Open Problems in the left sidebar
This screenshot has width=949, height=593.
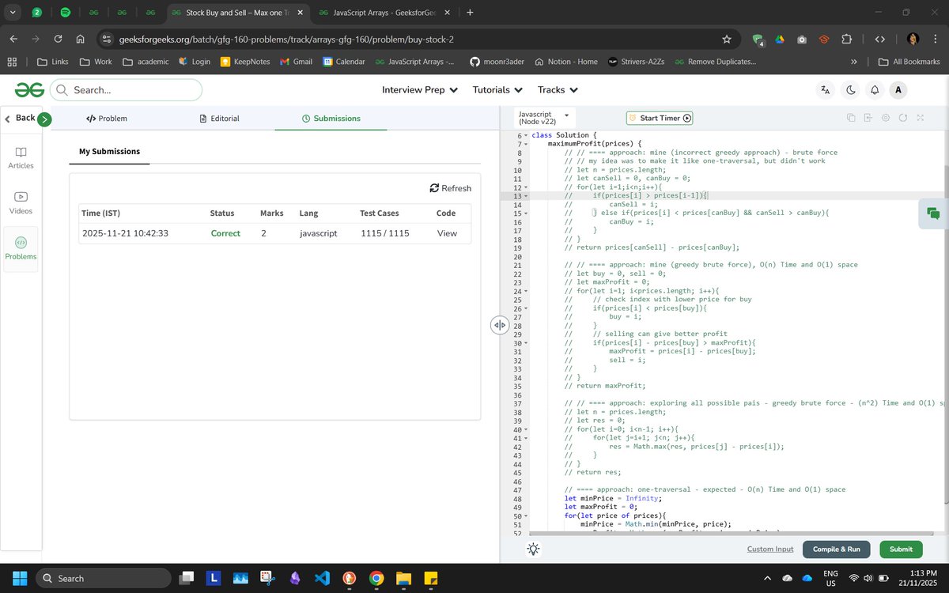21,248
